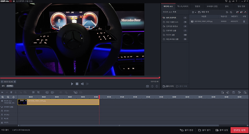
Task: Toggle preview mode to 프로젝트
Action: point(10,86)
